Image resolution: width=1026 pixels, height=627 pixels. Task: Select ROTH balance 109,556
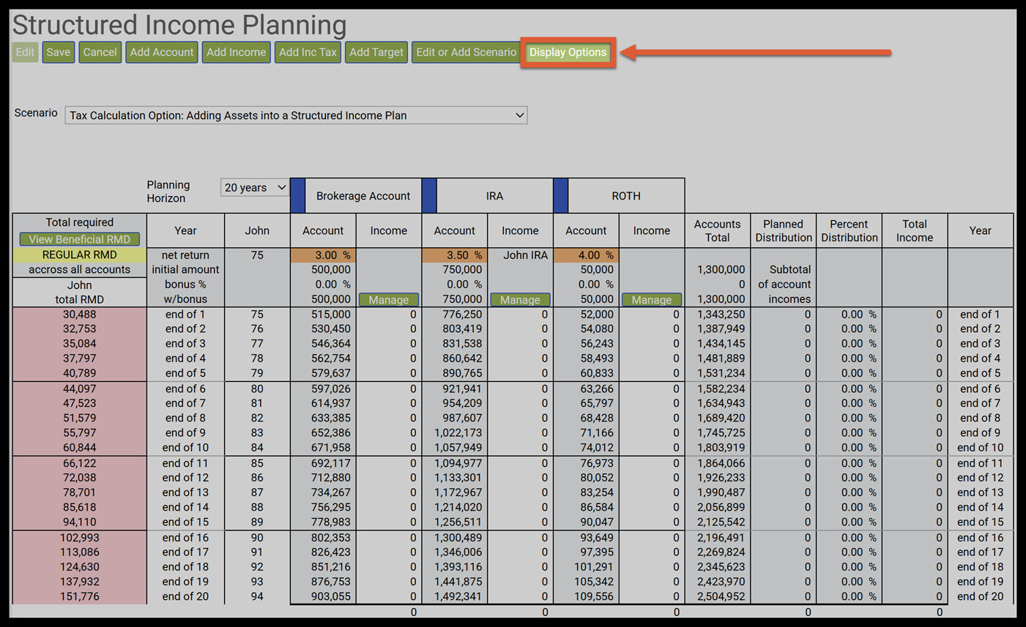click(x=594, y=597)
